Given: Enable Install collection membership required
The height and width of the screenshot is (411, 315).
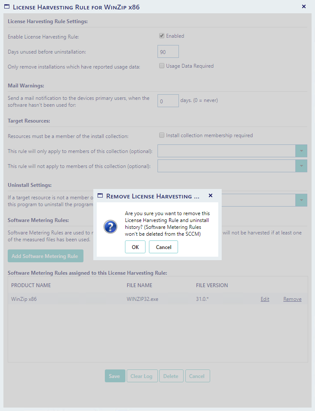Looking at the screenshot, I should point(162,135).
